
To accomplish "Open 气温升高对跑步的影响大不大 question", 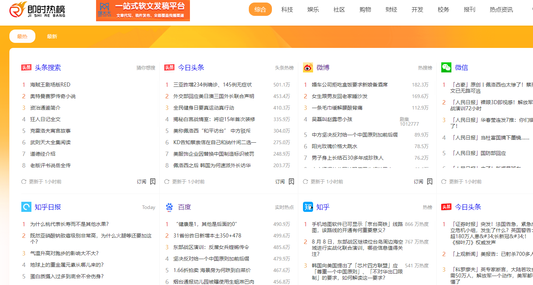I will pos(64,253).
